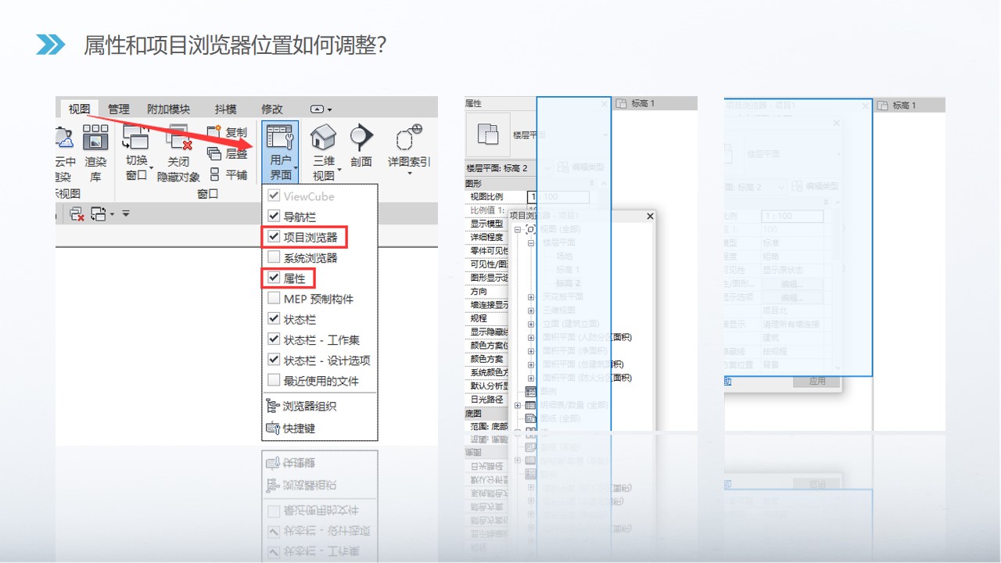Switch to the 视图 ribbon tab
This screenshot has height=563, width=1001.
[x=79, y=109]
